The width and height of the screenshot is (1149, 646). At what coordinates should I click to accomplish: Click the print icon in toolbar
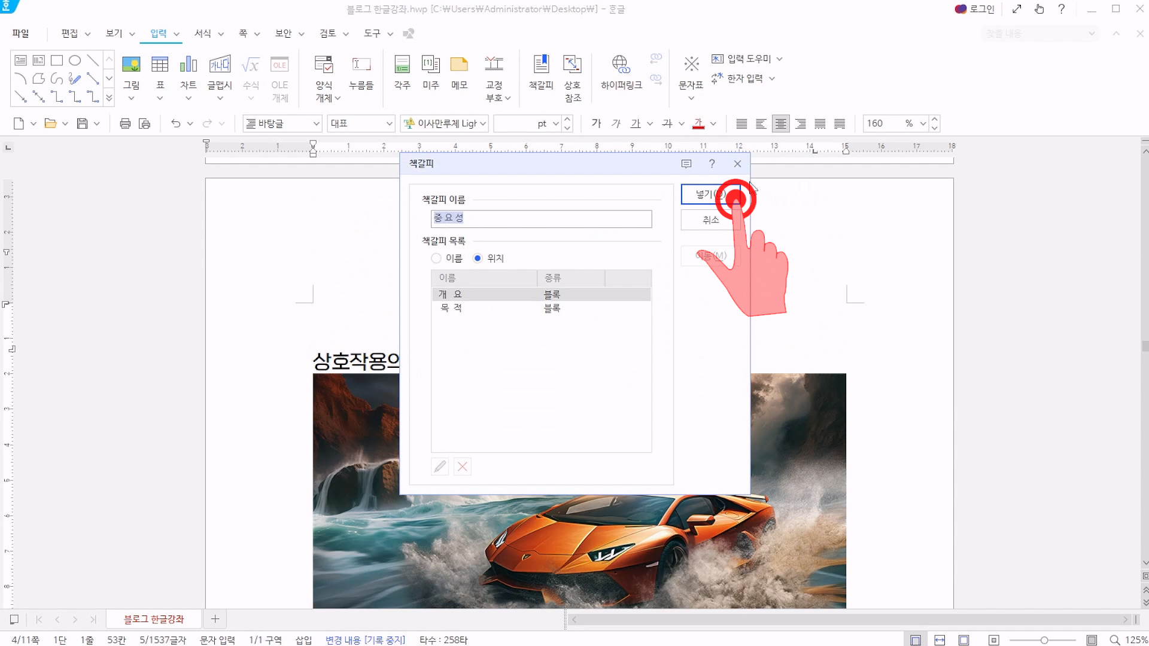click(x=125, y=124)
